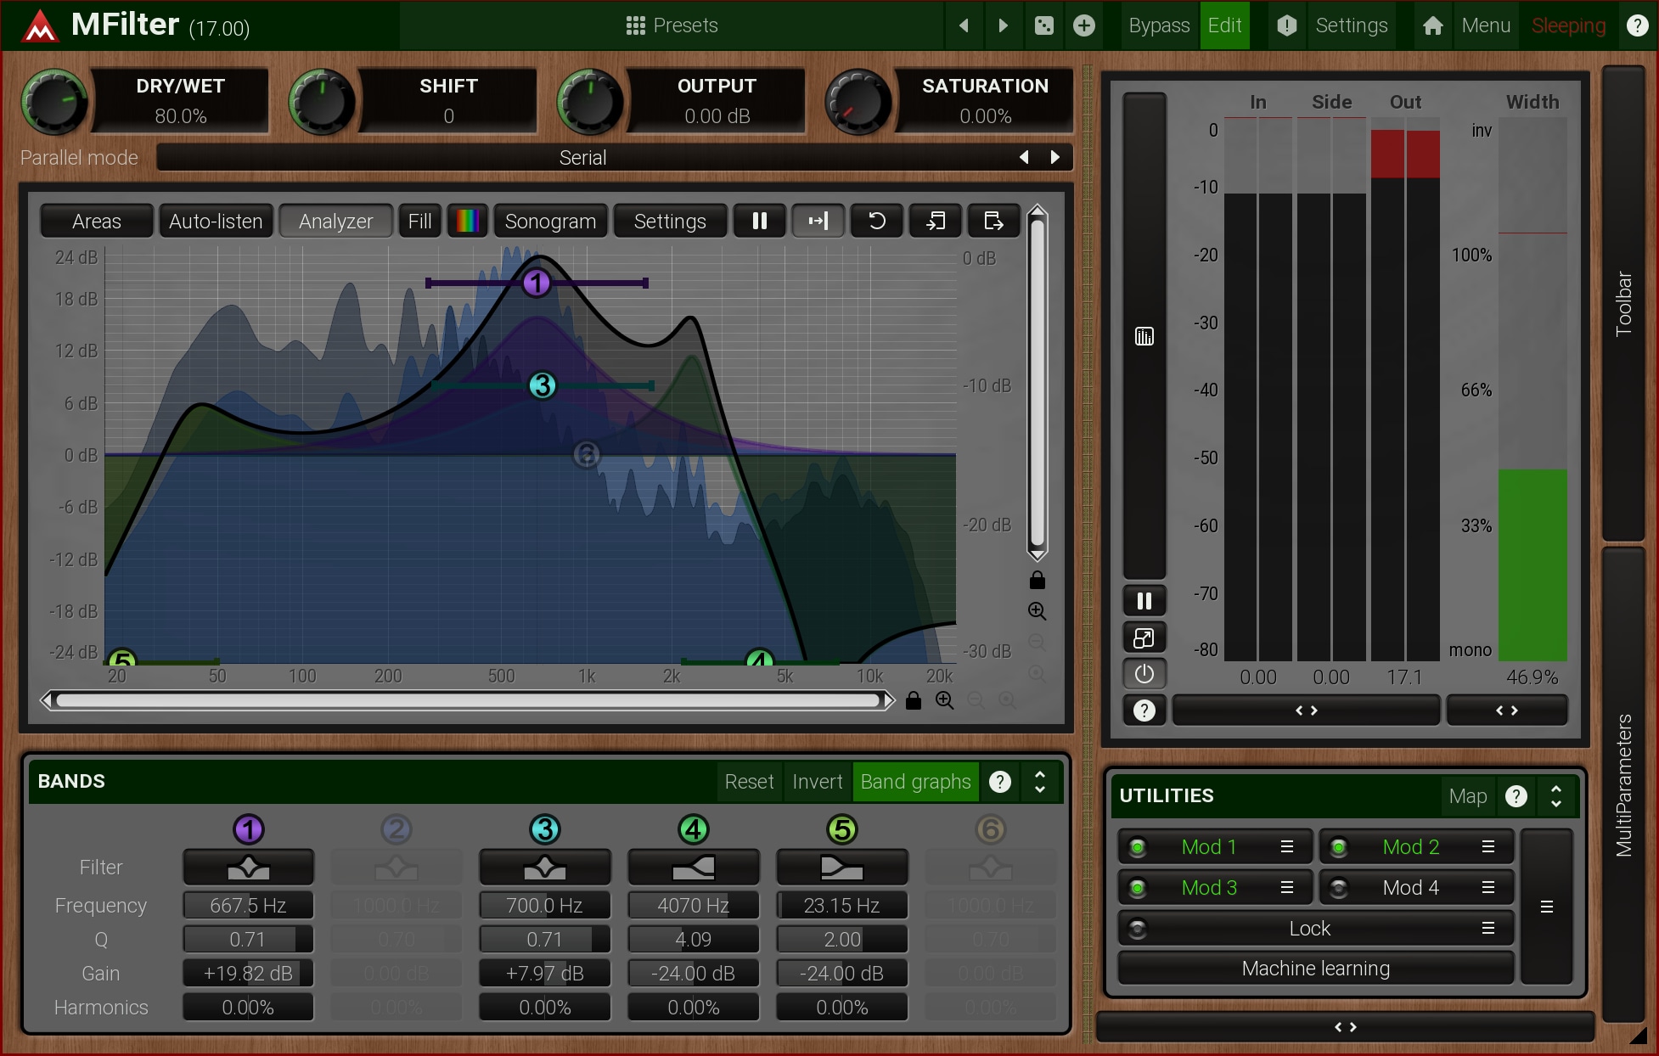Image resolution: width=1659 pixels, height=1056 pixels.
Task: Click the meter power icon
Action: pos(1144,674)
